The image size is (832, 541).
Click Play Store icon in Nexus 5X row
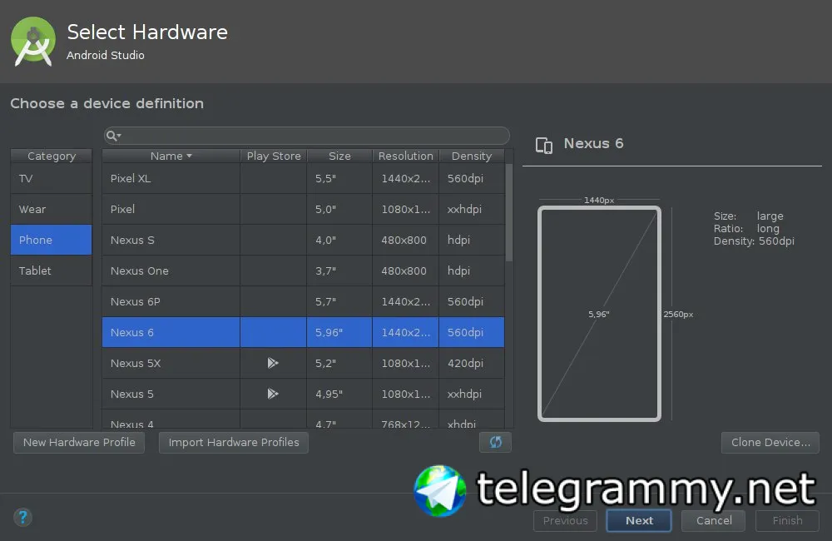point(273,363)
